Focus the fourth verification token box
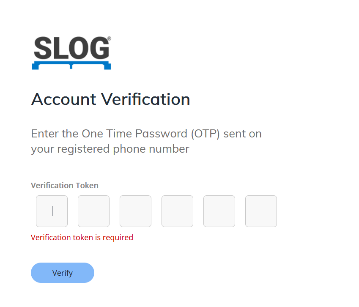This screenshot has width=359, height=307. click(x=177, y=211)
